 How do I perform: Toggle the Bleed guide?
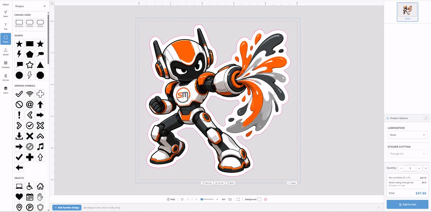coord(230,183)
